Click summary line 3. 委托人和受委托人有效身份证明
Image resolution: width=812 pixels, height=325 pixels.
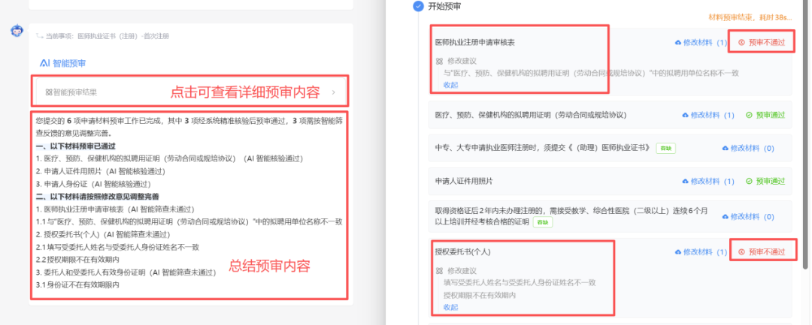126,272
